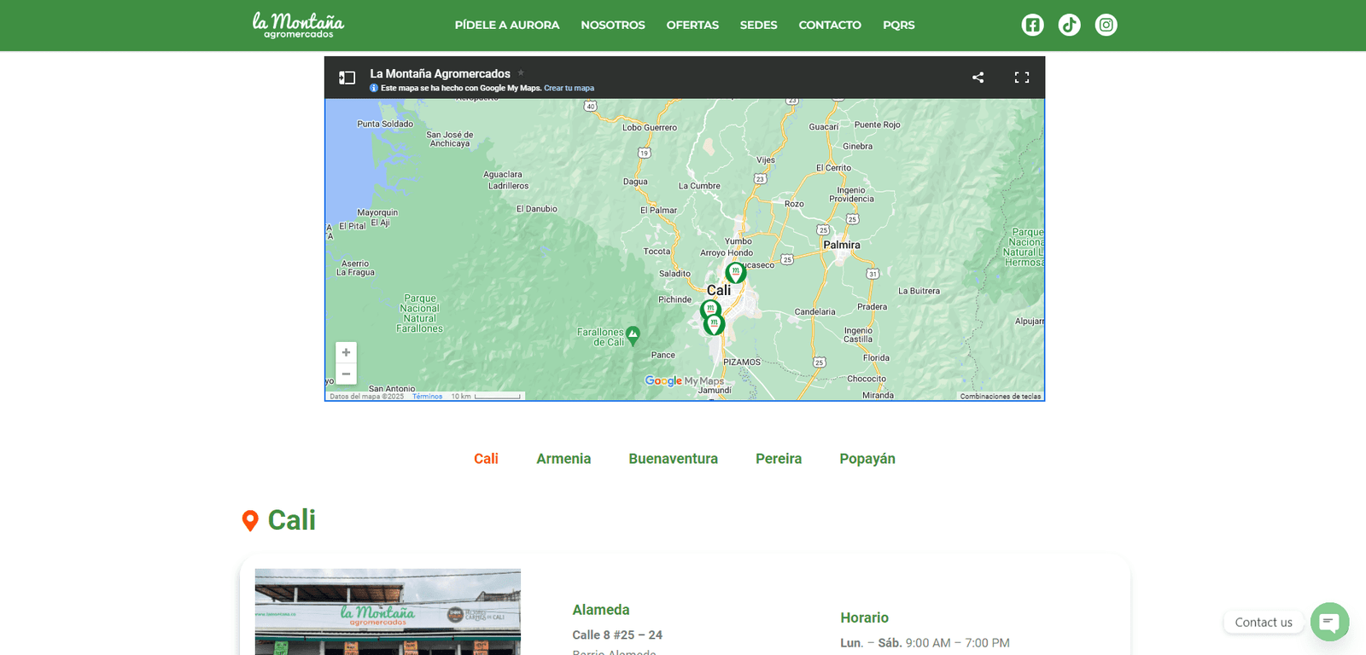The image size is (1366, 655).
Task: Click the Dagua label on map
Action: (x=635, y=182)
